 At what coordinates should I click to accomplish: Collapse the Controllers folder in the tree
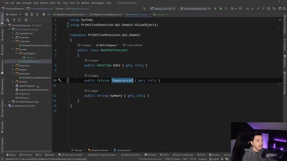(13, 42)
